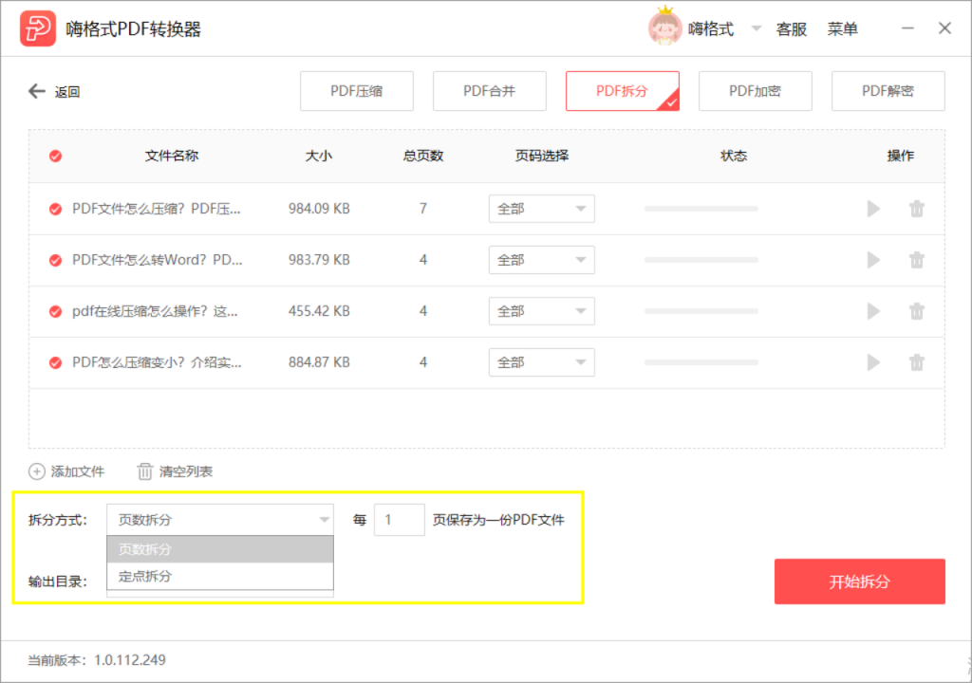
Task: Open page range dropdown for 984.09 KB file
Action: click(x=542, y=209)
